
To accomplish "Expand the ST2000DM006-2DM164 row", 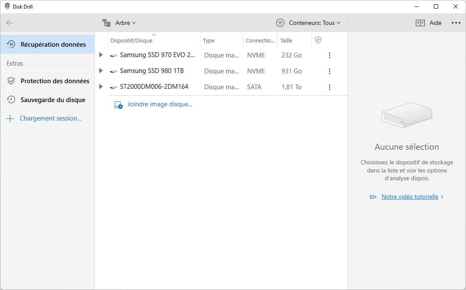I will 101,87.
